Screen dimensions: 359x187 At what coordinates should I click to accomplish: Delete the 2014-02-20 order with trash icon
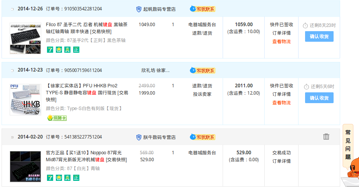[x=326, y=137]
